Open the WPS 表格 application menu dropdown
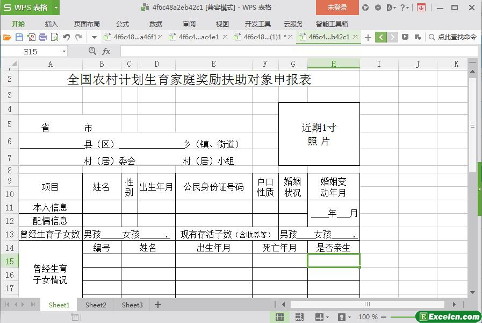Screen dimensions: 482x323 [x=54, y=8]
